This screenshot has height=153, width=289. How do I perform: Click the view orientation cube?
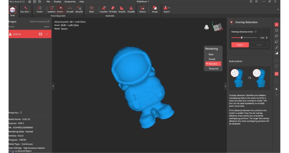coord(218,27)
